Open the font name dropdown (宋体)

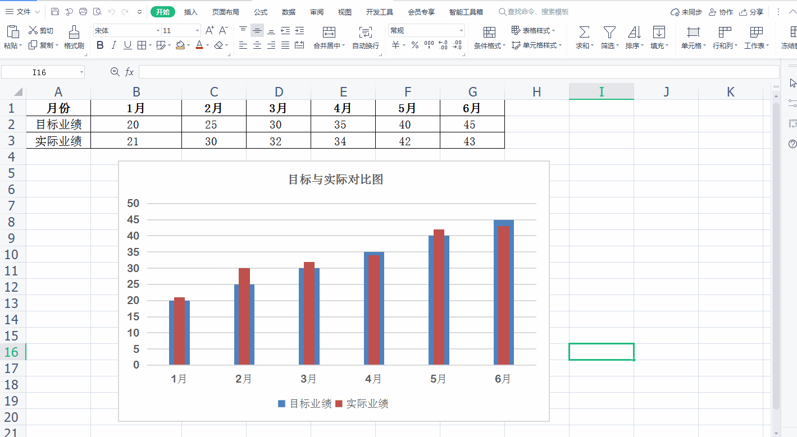click(158, 30)
